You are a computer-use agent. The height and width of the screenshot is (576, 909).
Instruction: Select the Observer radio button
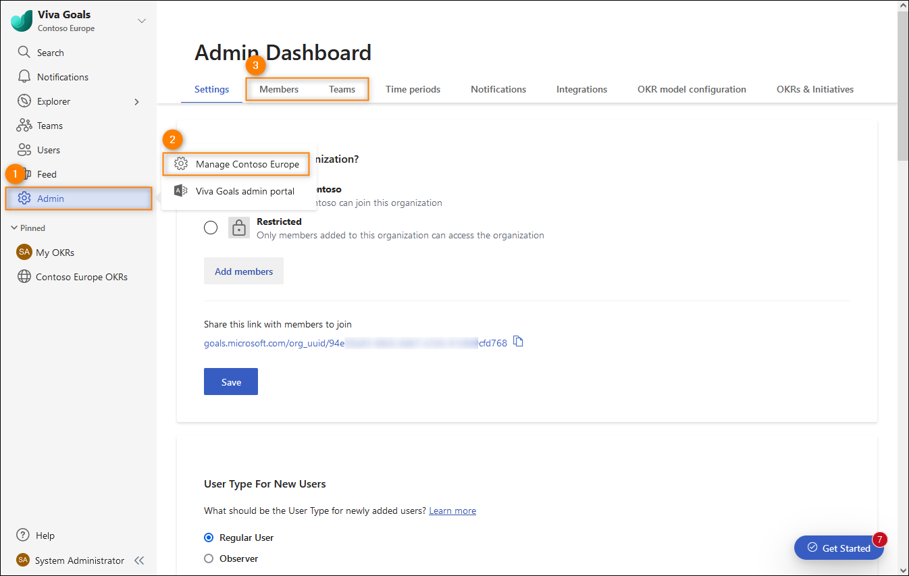(x=209, y=558)
